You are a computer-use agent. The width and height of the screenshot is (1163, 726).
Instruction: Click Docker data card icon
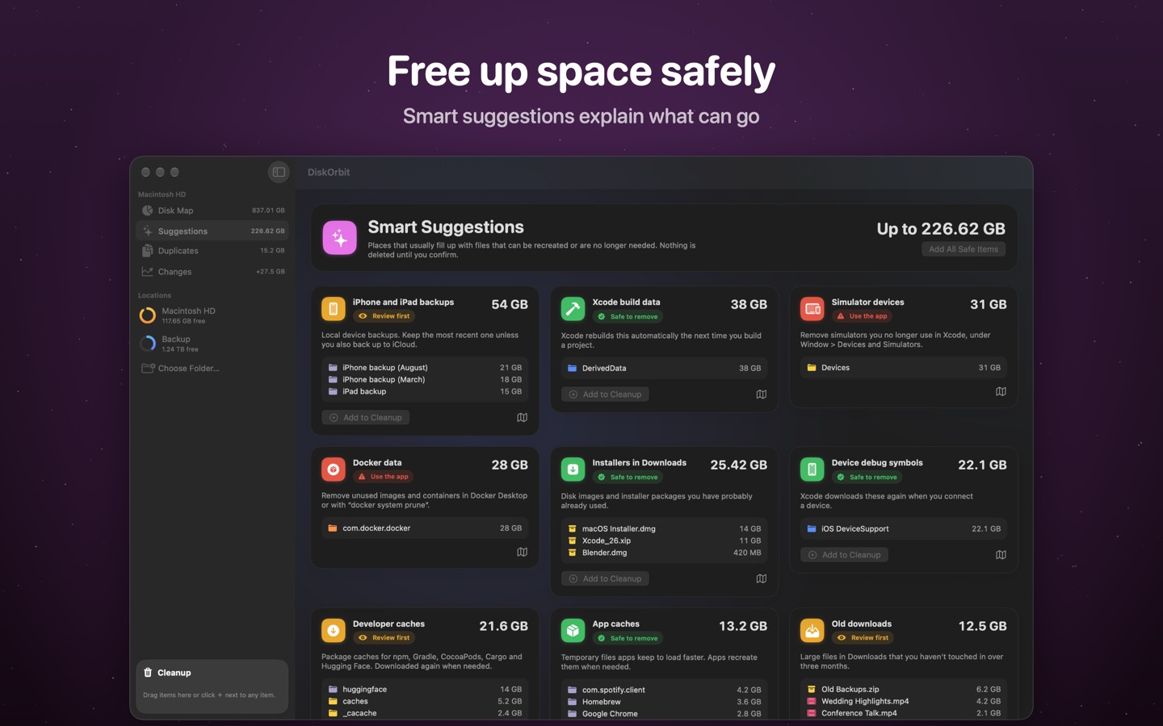point(334,469)
